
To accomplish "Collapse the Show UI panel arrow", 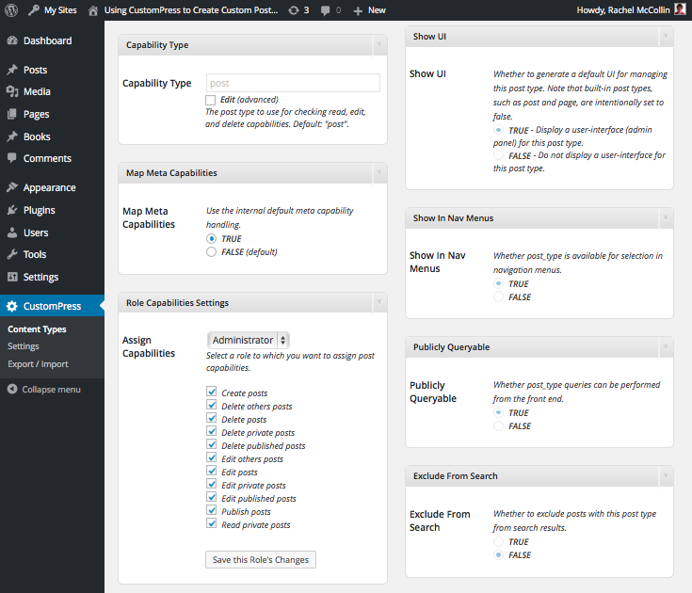I will pyautogui.click(x=666, y=36).
